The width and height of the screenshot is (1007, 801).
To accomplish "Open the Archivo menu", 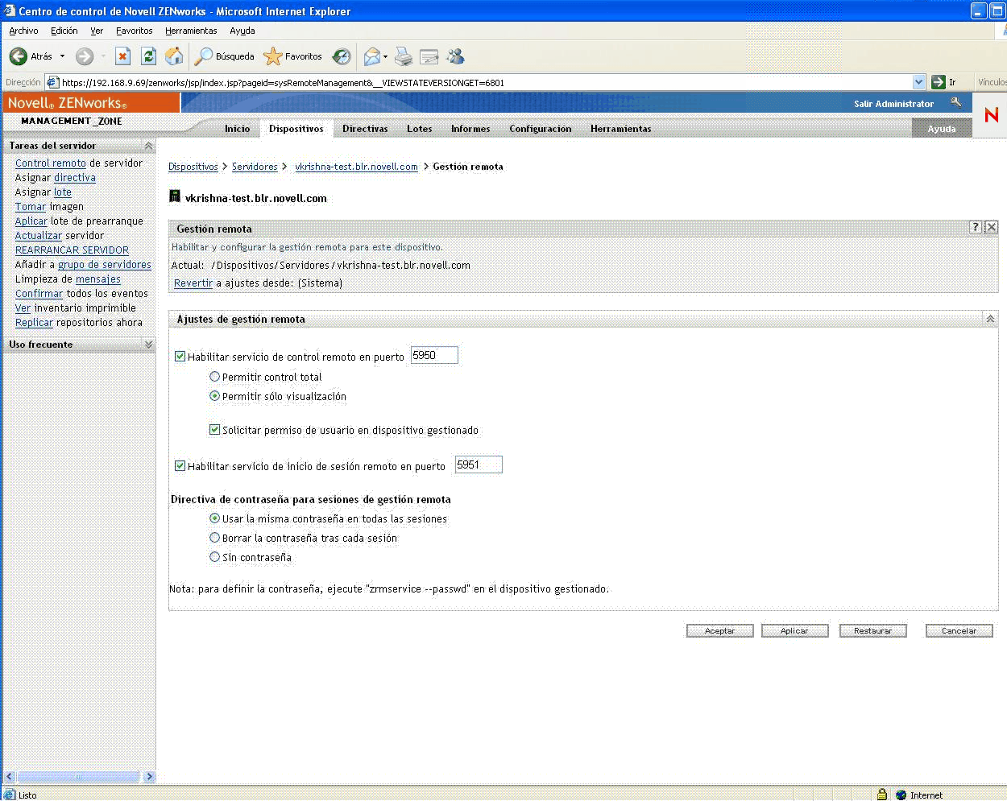I will click(x=23, y=31).
